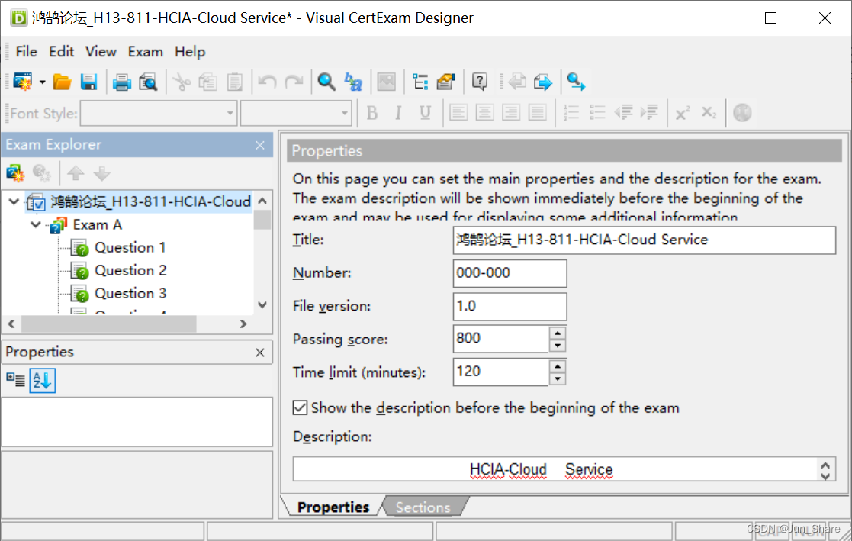Switch to categorized view in Properties panel
Viewport: 852px width, 541px height.
coord(16,380)
